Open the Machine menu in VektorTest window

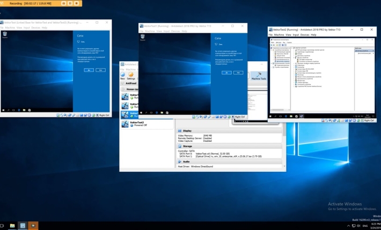pyautogui.click(x=10, y=28)
